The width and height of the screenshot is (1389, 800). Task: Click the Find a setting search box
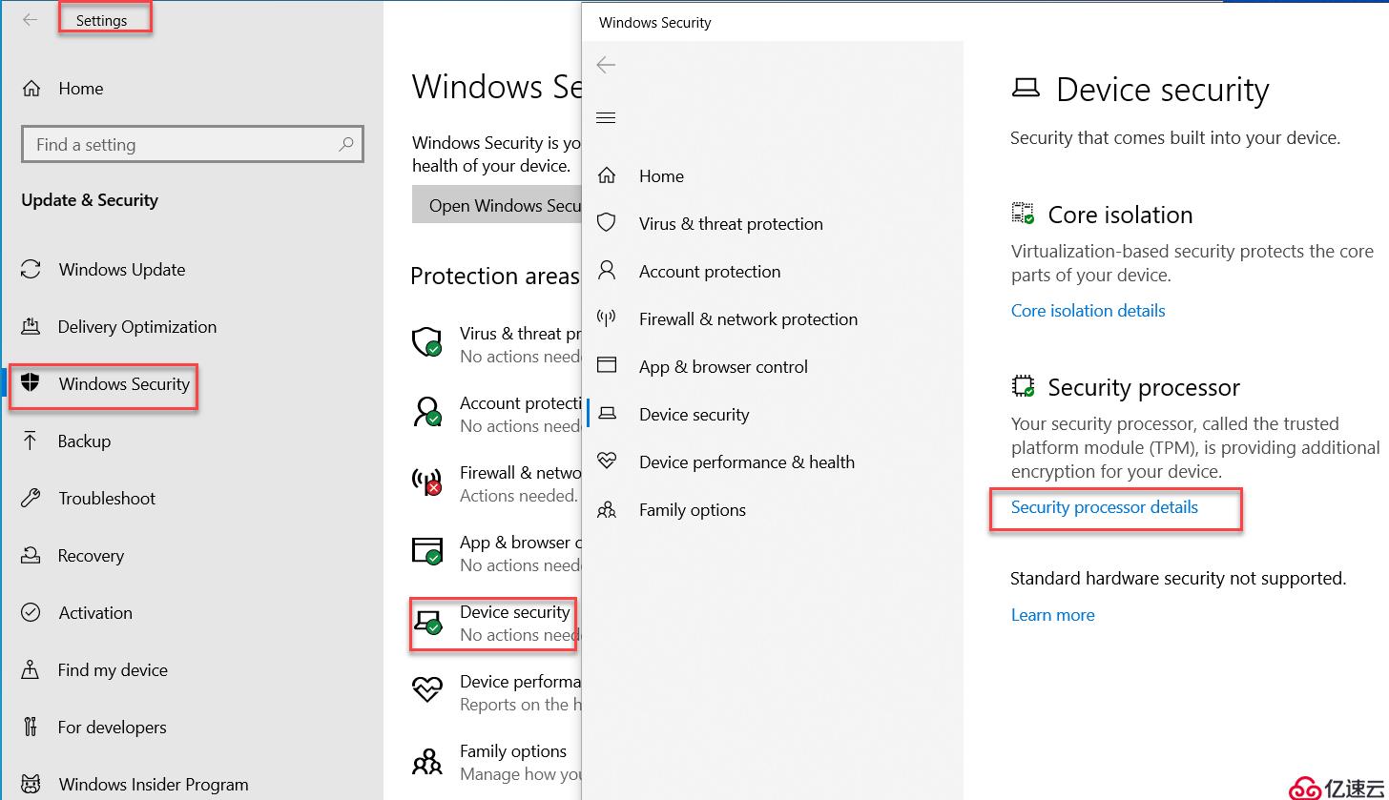(x=192, y=144)
